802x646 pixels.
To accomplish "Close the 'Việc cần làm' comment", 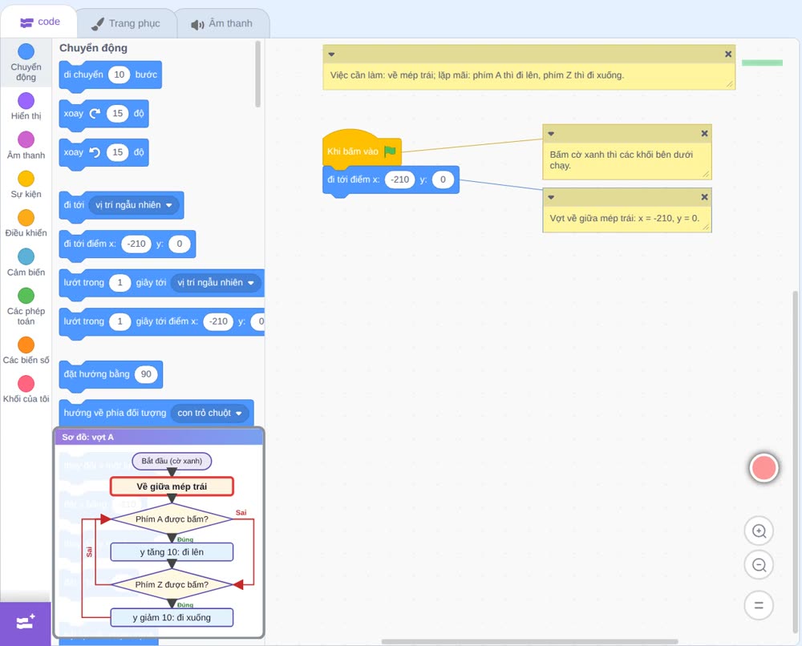I will tap(728, 55).
